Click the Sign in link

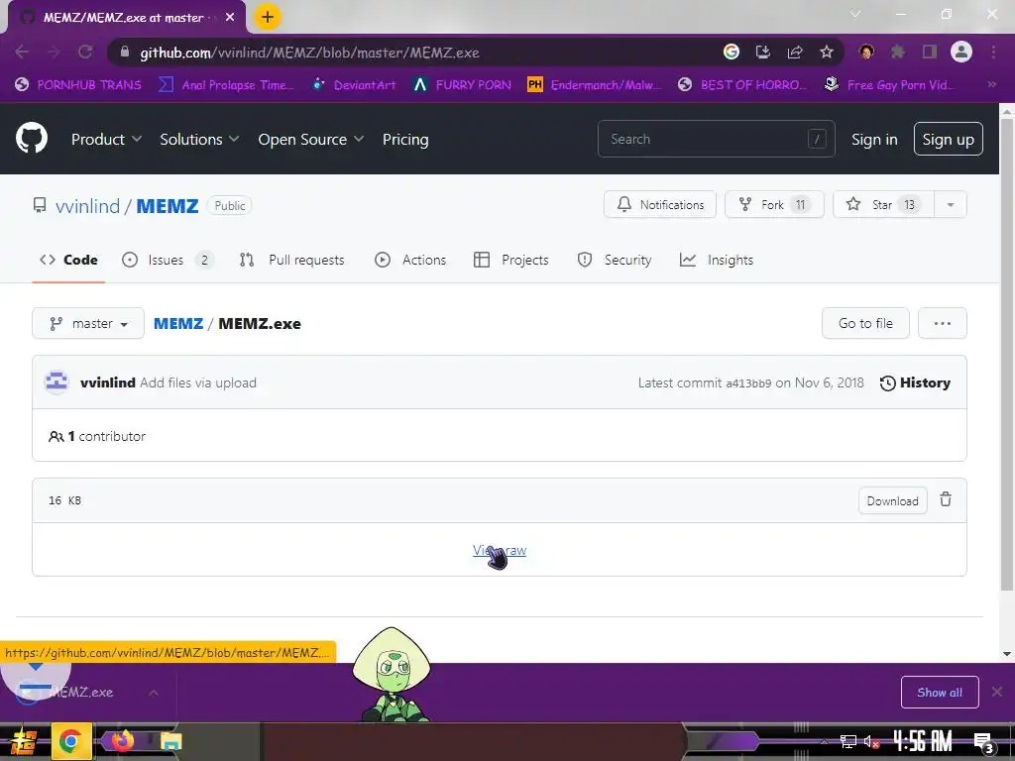(x=874, y=139)
